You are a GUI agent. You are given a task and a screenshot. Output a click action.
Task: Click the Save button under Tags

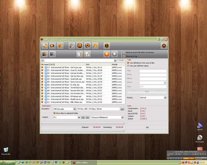(147, 92)
